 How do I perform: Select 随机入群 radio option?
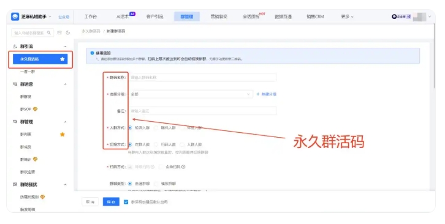click(156, 128)
